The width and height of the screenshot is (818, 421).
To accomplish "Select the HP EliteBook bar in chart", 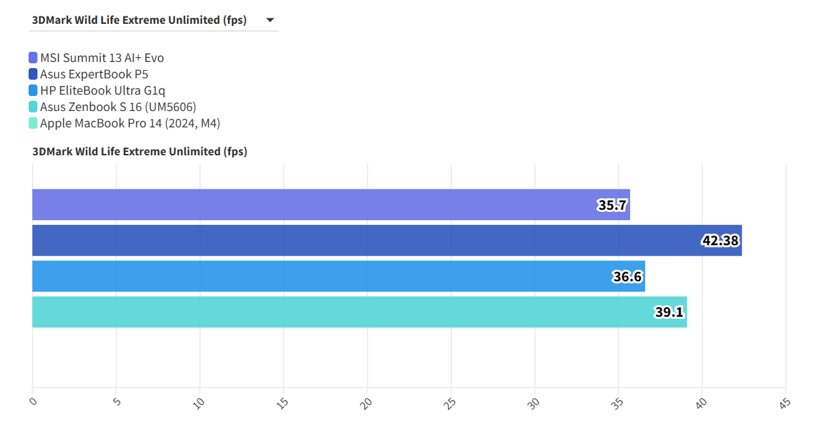I will pos(306,276).
